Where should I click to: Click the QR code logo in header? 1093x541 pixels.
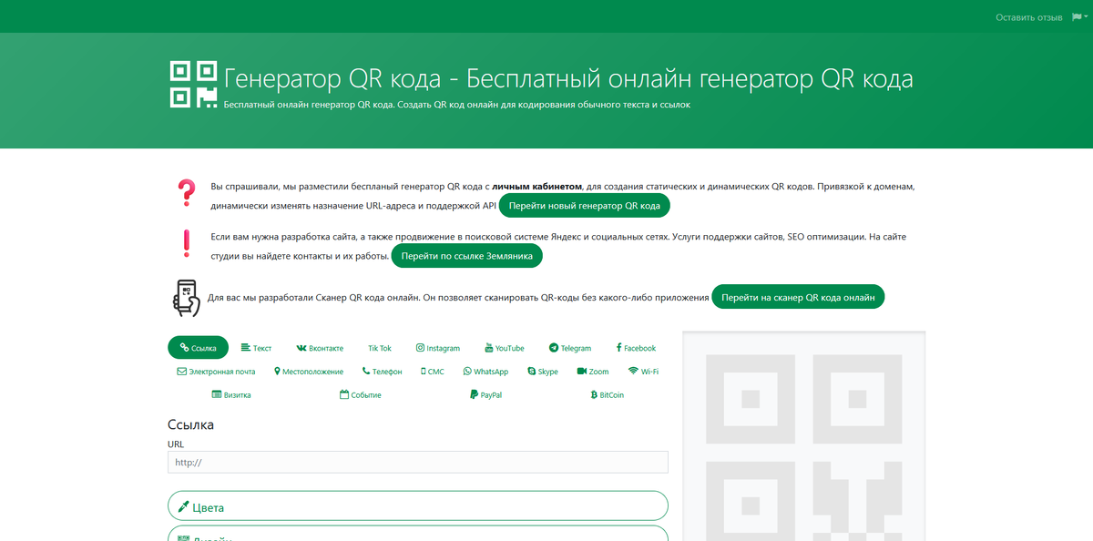[x=193, y=84]
